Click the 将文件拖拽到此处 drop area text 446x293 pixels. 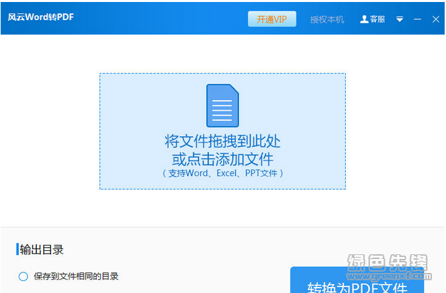click(x=222, y=141)
